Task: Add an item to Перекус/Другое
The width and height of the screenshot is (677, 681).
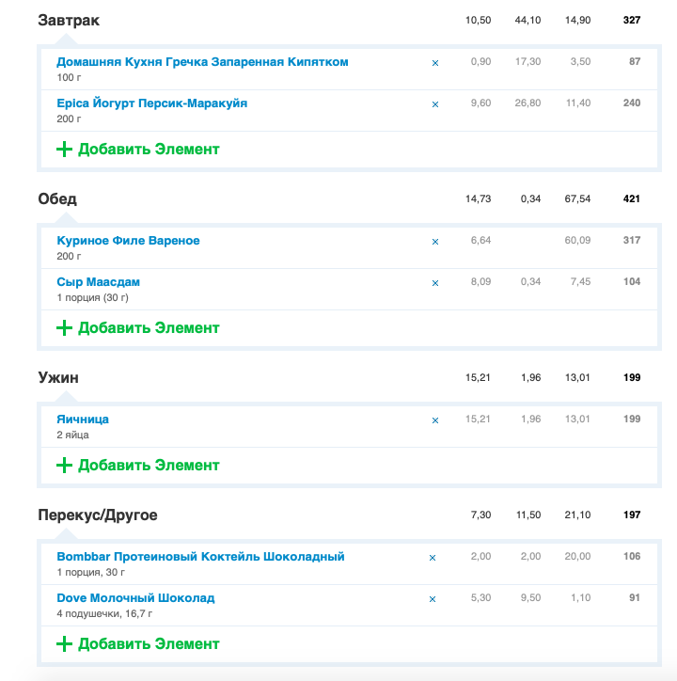Action: [x=137, y=643]
